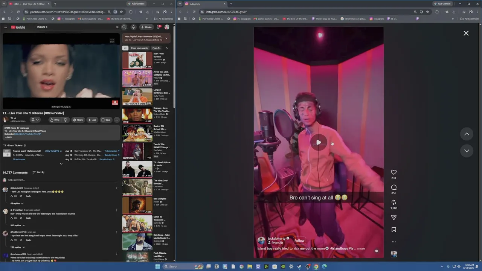The height and width of the screenshot is (271, 482).
Task: Go to the next Instagram reel
Action: click(x=467, y=151)
